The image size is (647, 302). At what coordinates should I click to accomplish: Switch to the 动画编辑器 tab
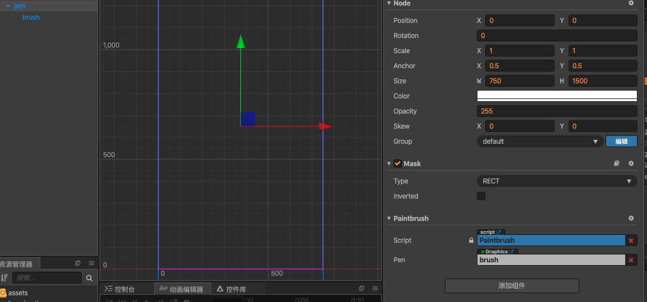pos(182,289)
